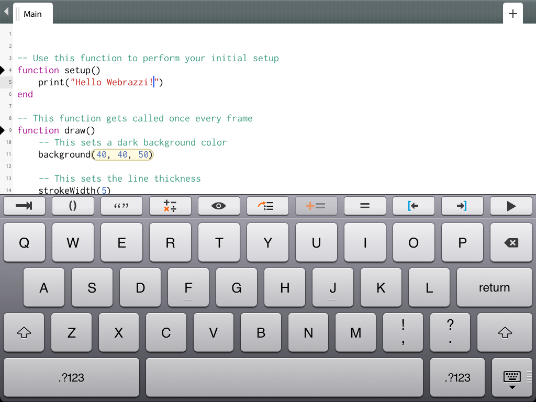Viewport: 536px width, 402px height.
Task: Toggle the highlighted += operator key
Action: click(x=316, y=206)
